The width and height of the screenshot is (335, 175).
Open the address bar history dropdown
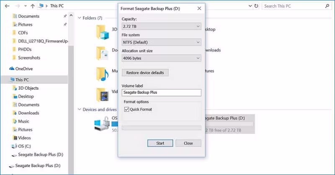250,6
